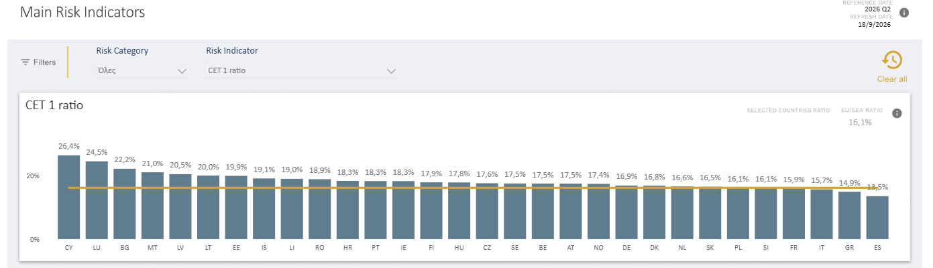Click the NO axis label
Image resolution: width=933 pixels, height=268 pixels.
[598, 248]
